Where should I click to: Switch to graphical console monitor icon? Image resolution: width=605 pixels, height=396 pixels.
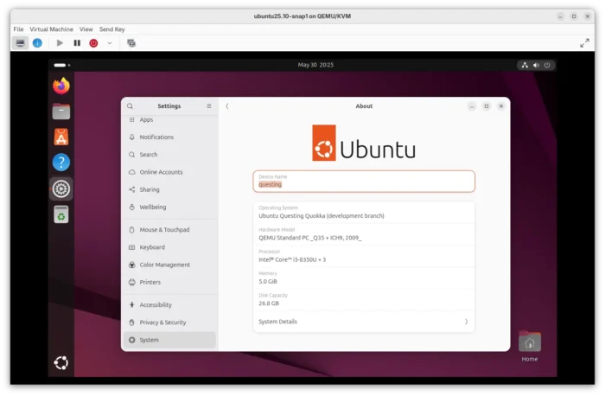click(20, 43)
